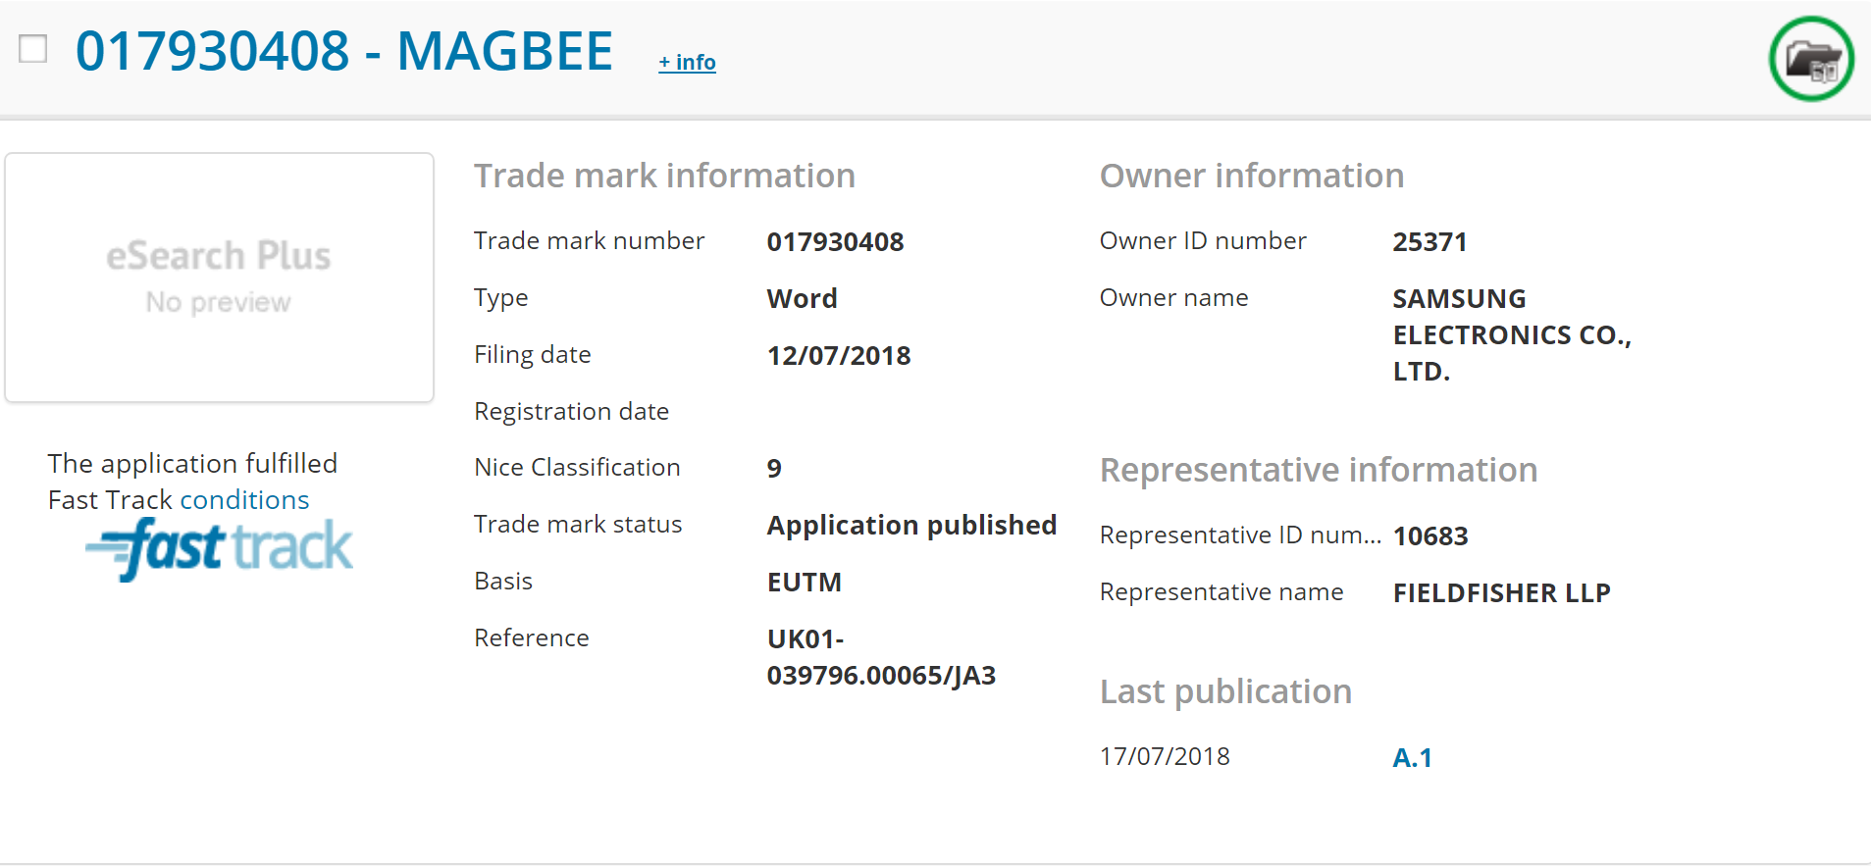Click the trade mark number value 017930408
The width and height of the screenshot is (1871, 866).
tap(835, 242)
